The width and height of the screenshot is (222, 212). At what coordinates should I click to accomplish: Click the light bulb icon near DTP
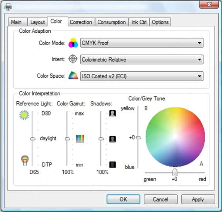(x=25, y=161)
